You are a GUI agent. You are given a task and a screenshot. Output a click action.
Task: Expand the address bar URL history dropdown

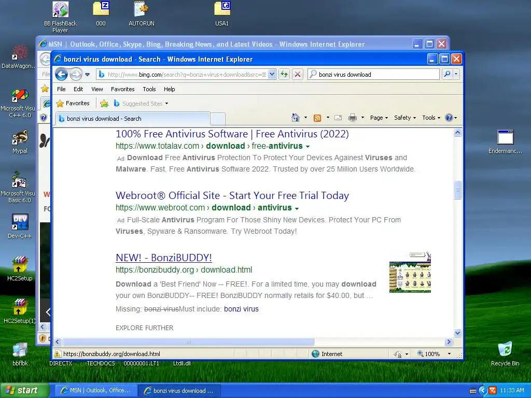[x=272, y=75]
